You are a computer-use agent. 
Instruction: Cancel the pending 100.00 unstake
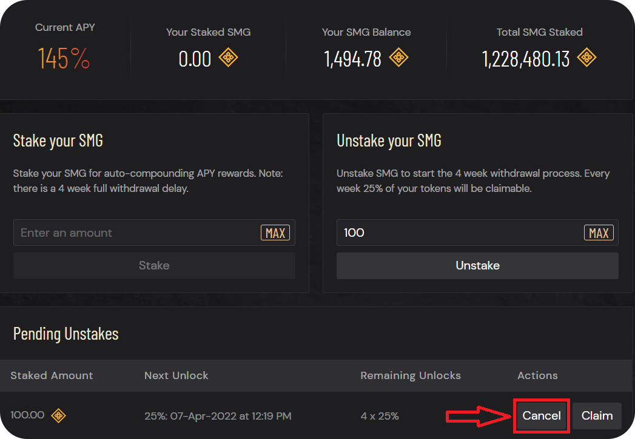pos(542,415)
